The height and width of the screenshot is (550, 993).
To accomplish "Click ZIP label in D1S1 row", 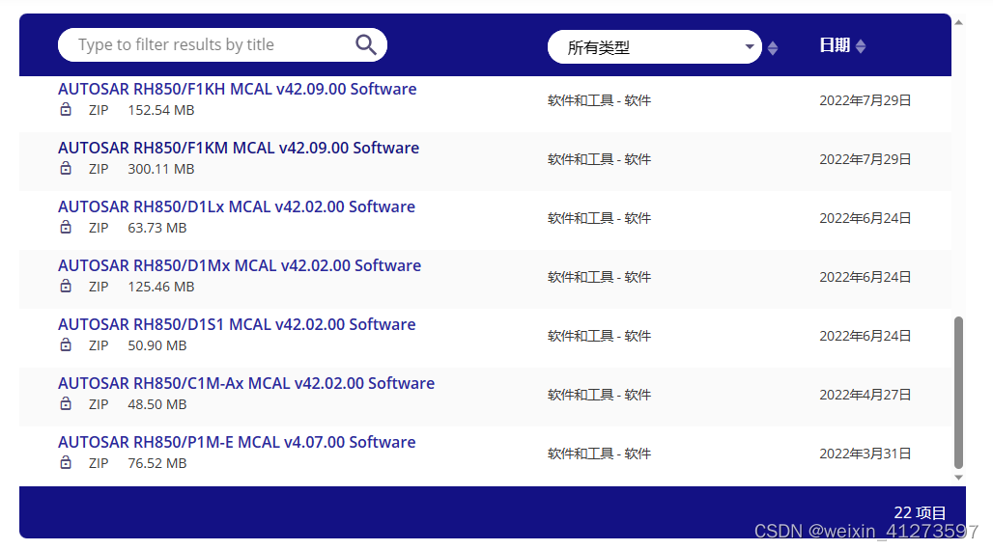I will 99,345.
